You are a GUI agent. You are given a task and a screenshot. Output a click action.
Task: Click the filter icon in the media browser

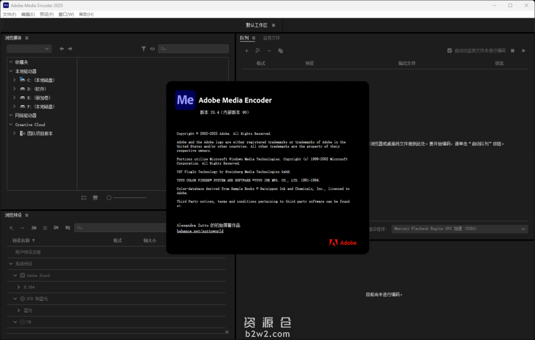point(144,49)
